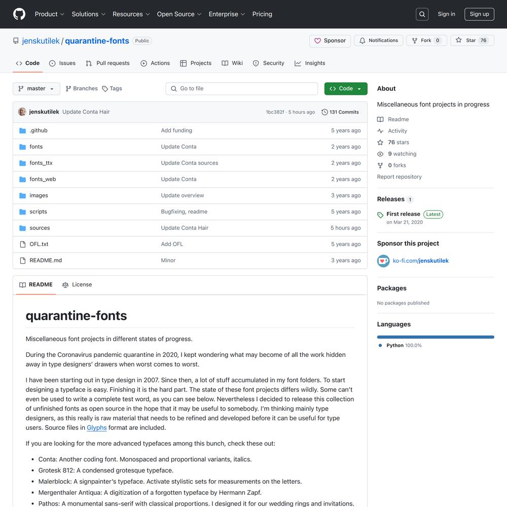Select the Code tab
This screenshot has width=507, height=507.
(x=28, y=63)
